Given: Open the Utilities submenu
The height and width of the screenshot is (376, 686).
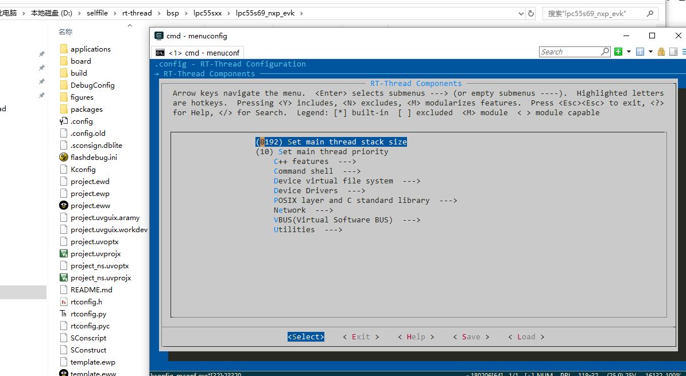Looking at the screenshot, I should [308, 229].
